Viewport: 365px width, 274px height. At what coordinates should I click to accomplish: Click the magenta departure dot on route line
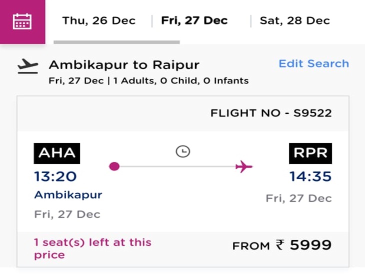[114, 166]
